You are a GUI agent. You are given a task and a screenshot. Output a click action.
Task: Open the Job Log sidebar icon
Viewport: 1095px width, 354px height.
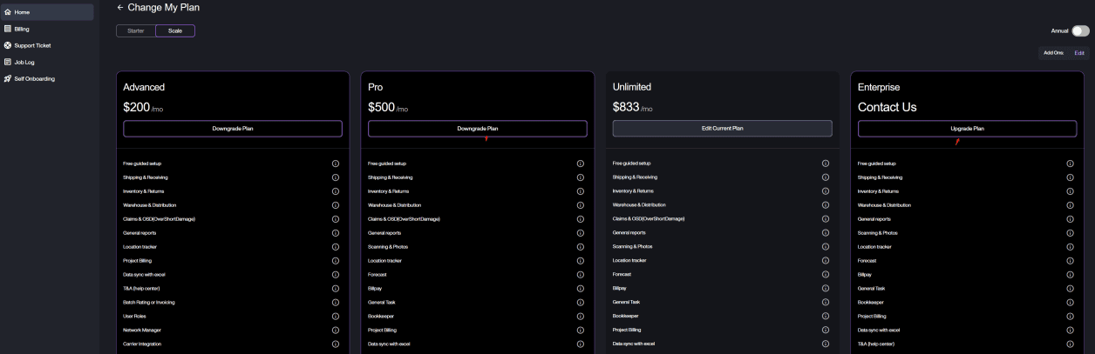[x=8, y=62]
